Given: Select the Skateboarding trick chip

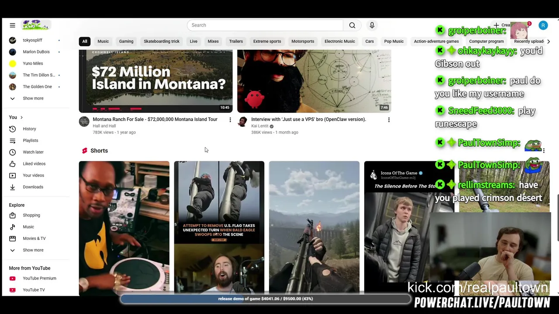Looking at the screenshot, I should point(162,41).
